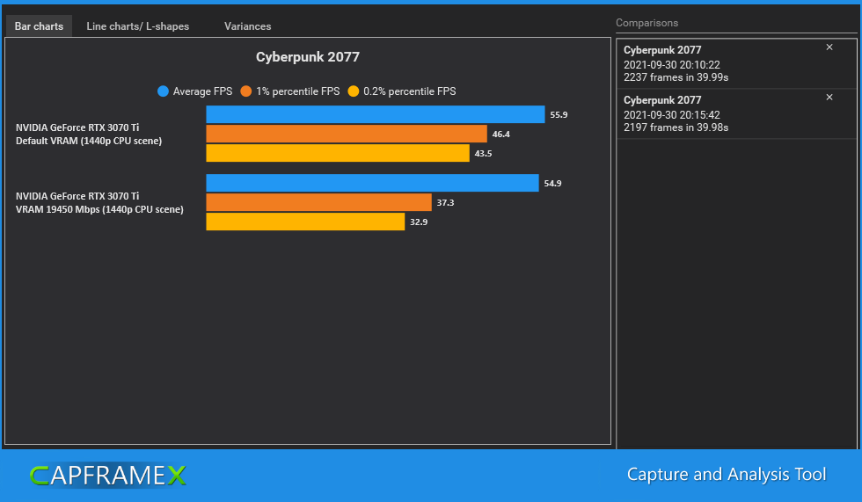Click the CapFrameX logo

coord(107,475)
